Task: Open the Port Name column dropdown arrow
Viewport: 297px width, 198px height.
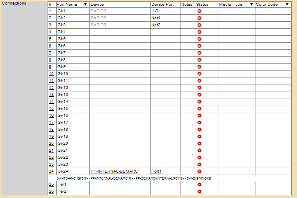Action: click(85, 5)
